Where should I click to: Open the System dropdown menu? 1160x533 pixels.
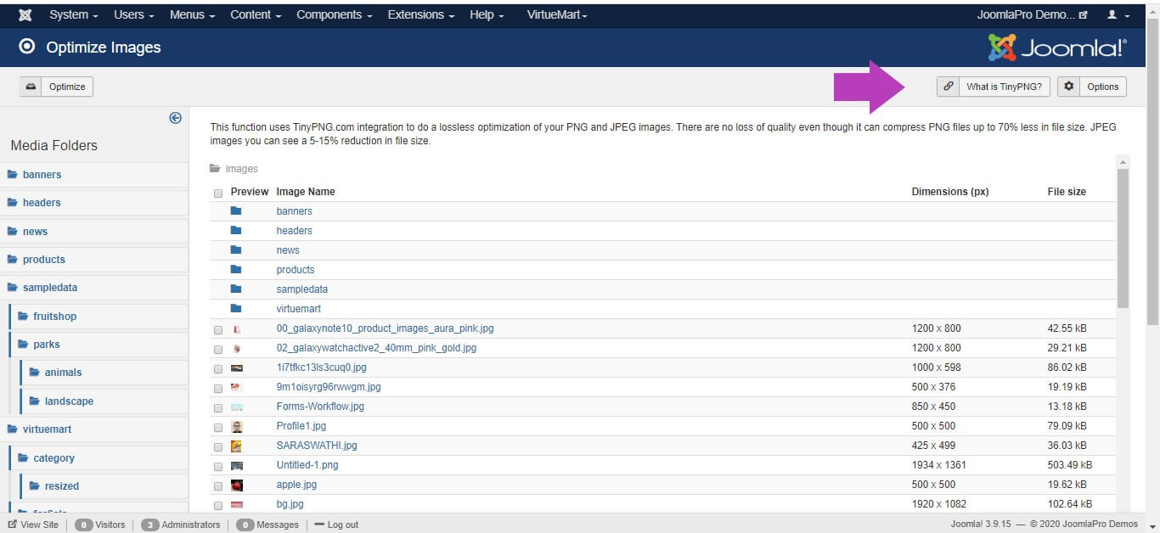point(73,15)
